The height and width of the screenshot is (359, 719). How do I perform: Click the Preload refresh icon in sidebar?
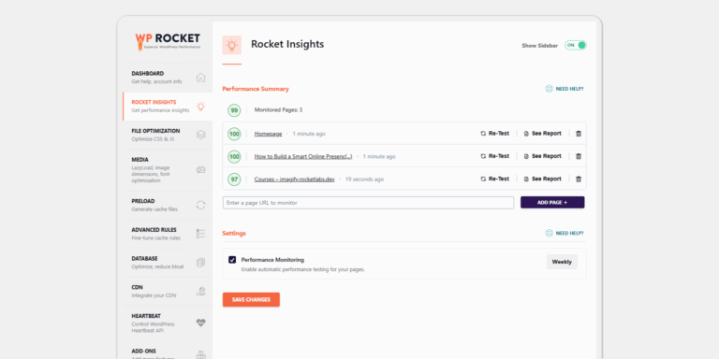click(201, 205)
